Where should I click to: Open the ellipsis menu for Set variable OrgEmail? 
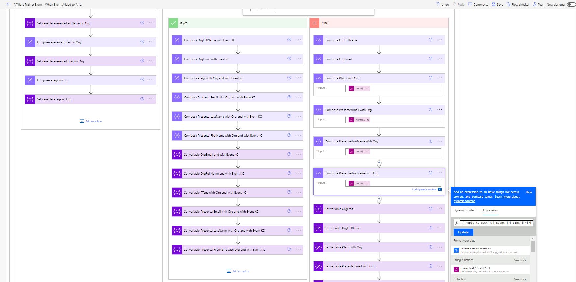pos(440,209)
